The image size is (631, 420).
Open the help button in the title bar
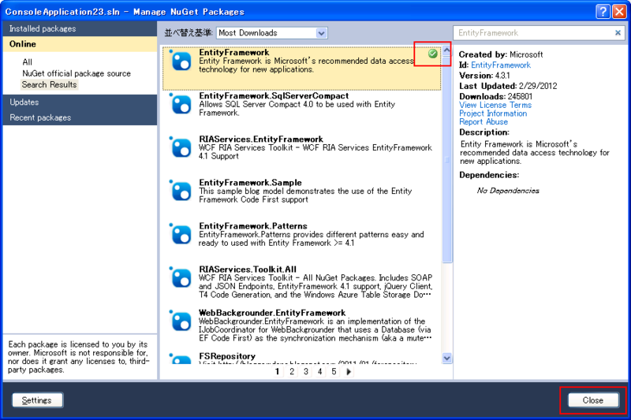coord(603,12)
